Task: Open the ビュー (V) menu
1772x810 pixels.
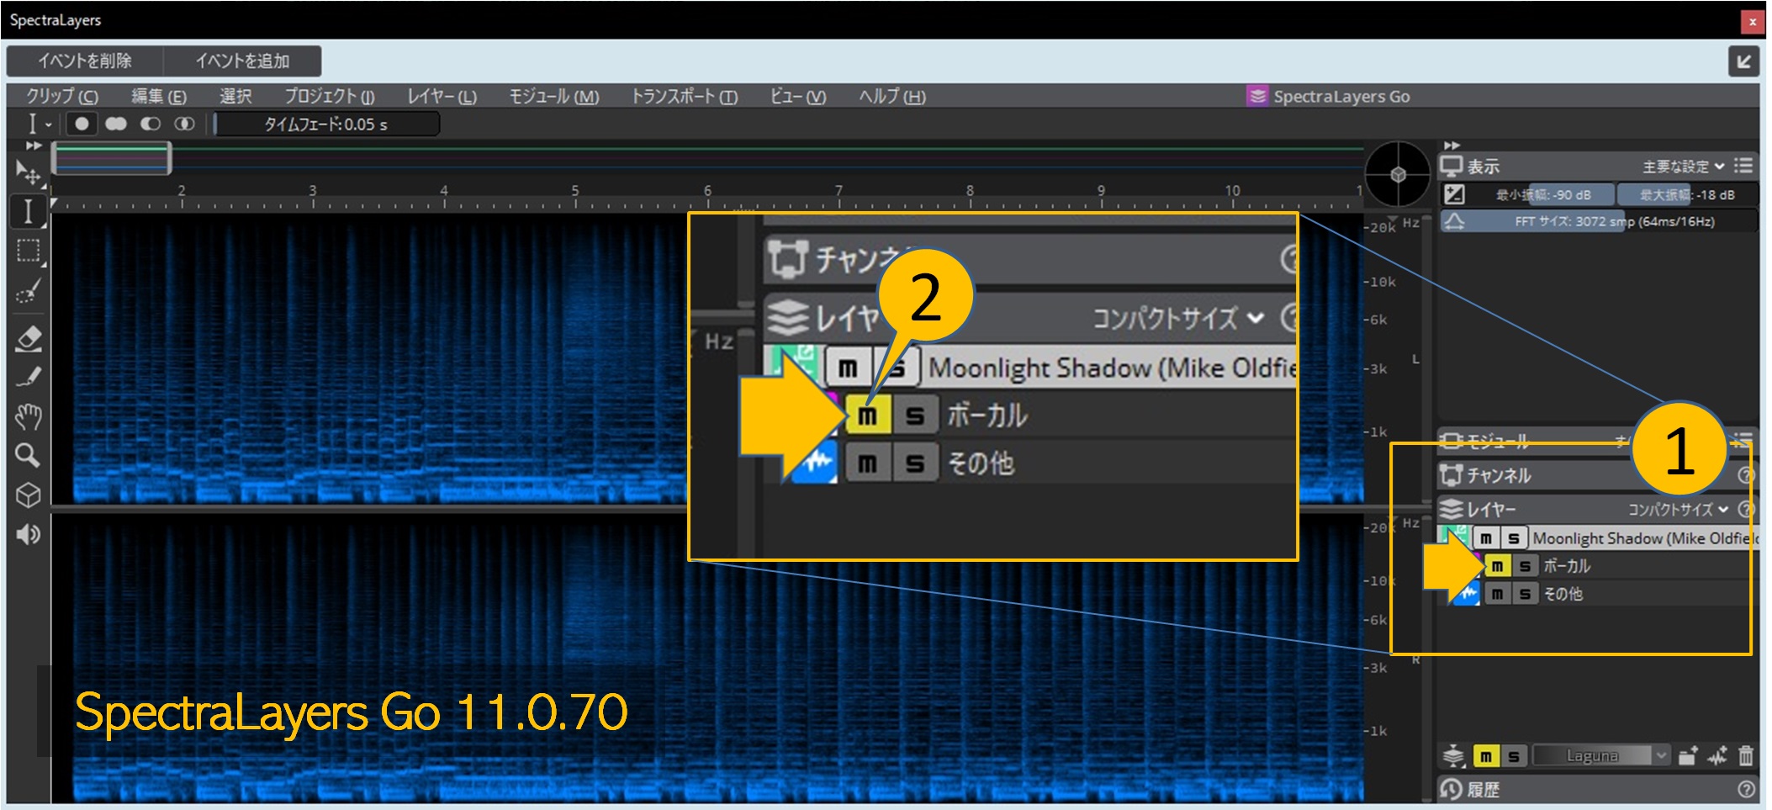Action: coord(798,97)
